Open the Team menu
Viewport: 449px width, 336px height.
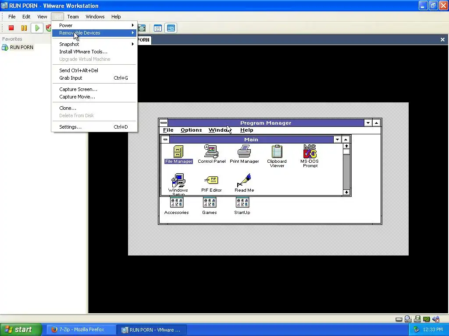[x=73, y=17]
